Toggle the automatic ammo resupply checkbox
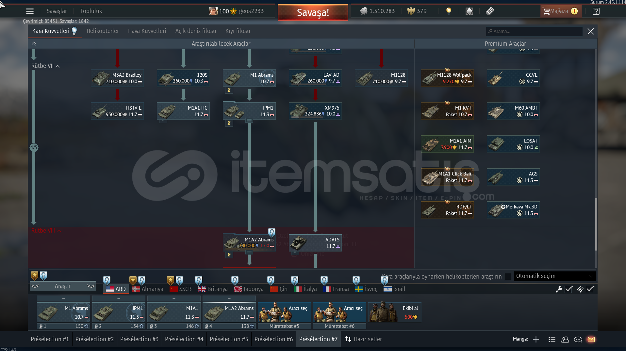This screenshot has height=351, width=626. point(590,289)
